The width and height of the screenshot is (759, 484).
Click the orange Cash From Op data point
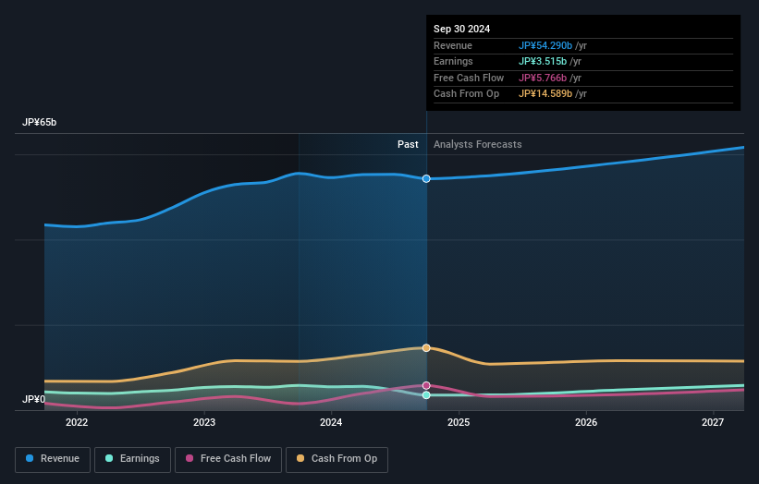pos(426,347)
